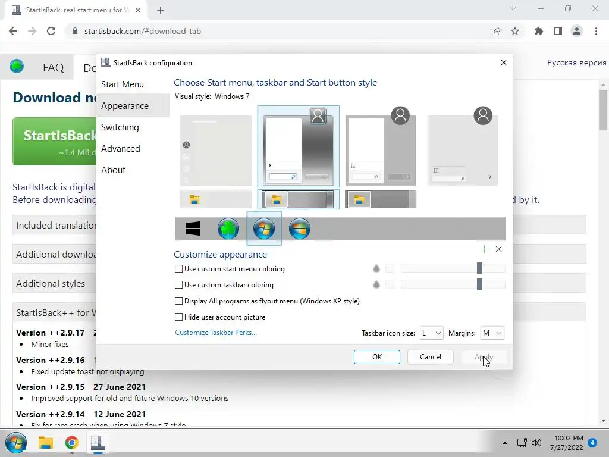Open Customize Taskbar Perks link

coord(215,333)
